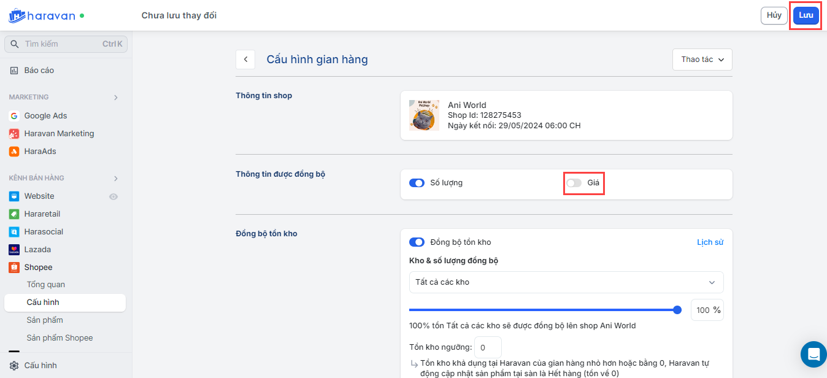This screenshot has width=827, height=378.
Task: Turn off the Đồng bộ tồn kho switch
Action: pos(417,242)
